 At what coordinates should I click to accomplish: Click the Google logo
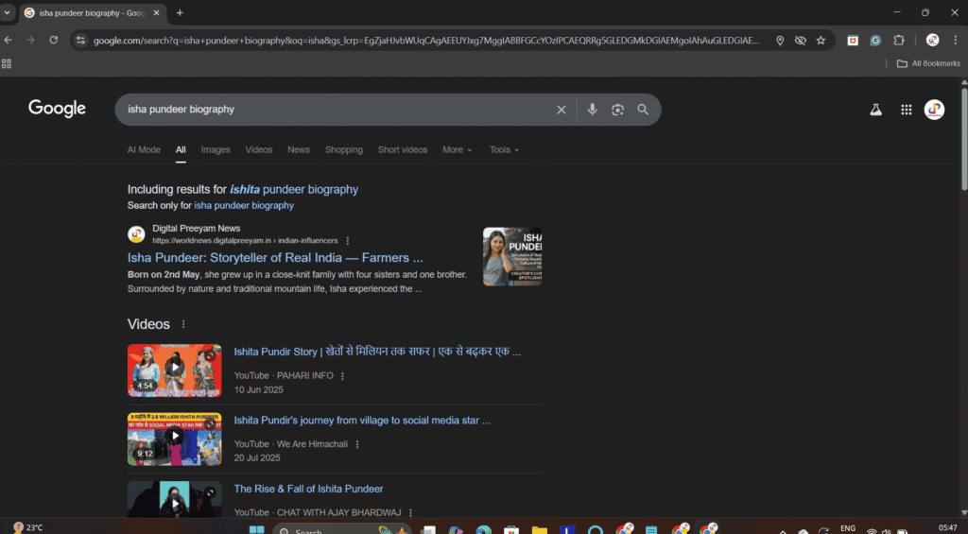coord(57,109)
